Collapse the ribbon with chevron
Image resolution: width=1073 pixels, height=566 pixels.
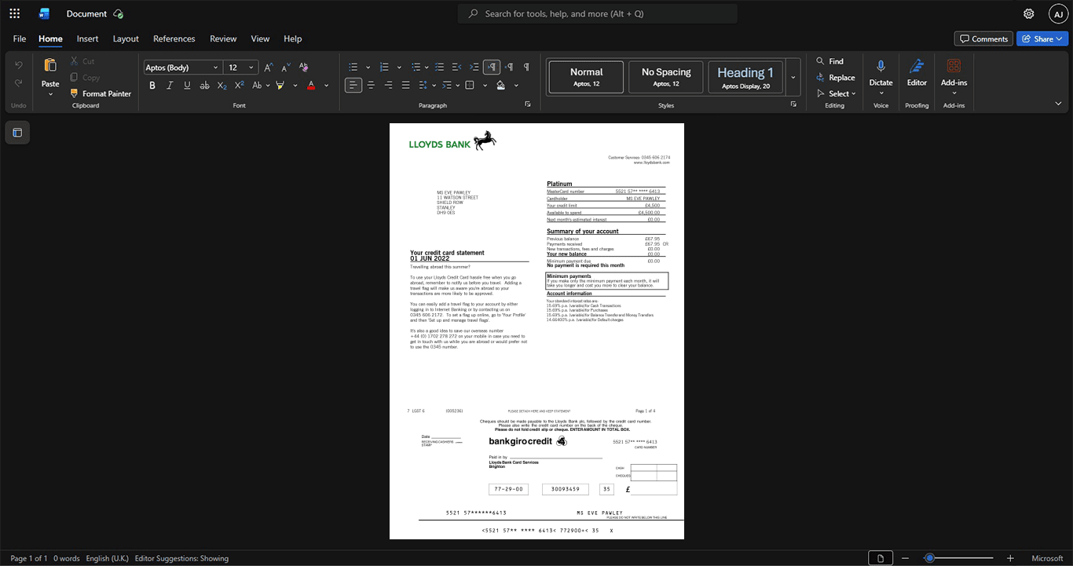[x=1058, y=103]
